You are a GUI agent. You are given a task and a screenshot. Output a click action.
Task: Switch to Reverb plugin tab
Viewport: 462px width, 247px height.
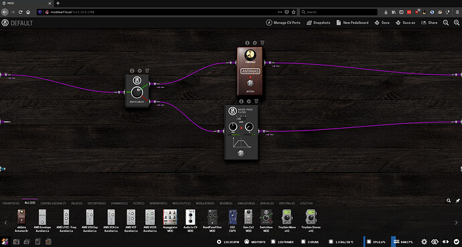click(x=226, y=203)
